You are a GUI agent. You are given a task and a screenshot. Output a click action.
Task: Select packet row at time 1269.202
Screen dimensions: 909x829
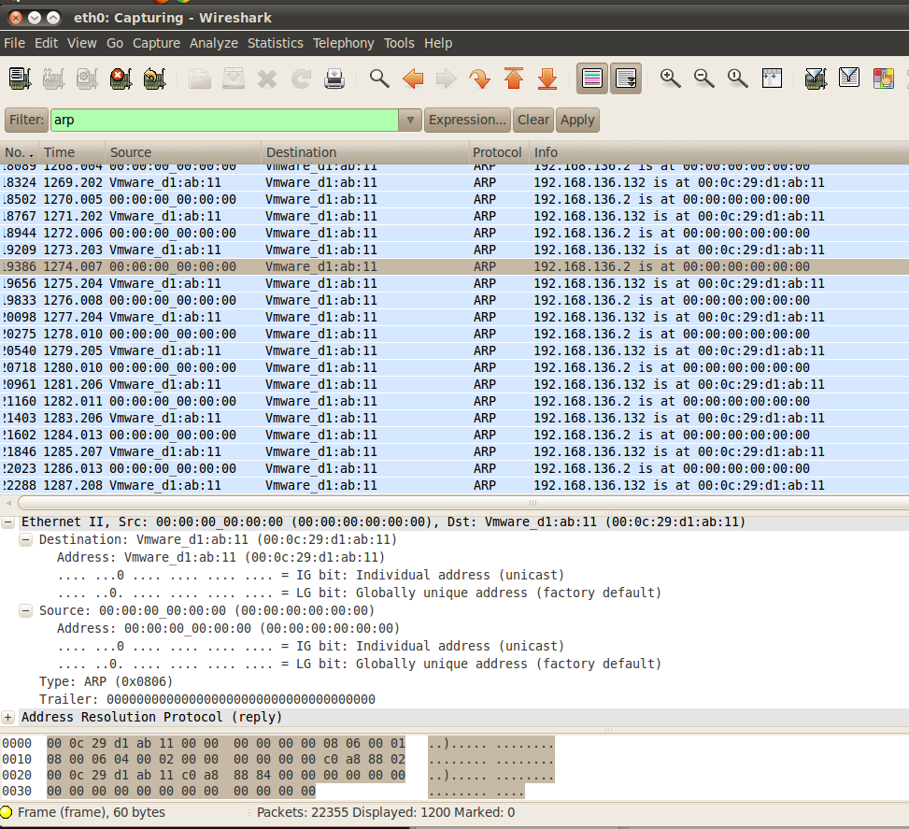[454, 183]
